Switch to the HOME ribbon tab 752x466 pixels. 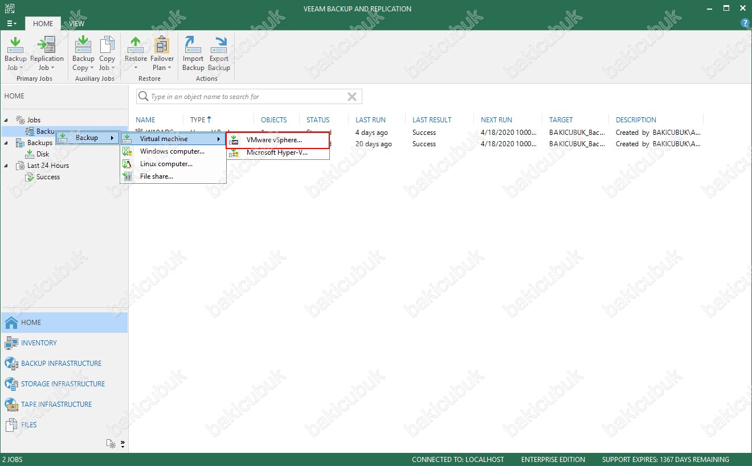pos(43,23)
